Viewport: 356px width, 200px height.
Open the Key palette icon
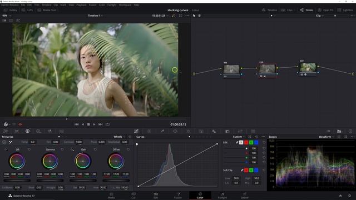[227, 131]
